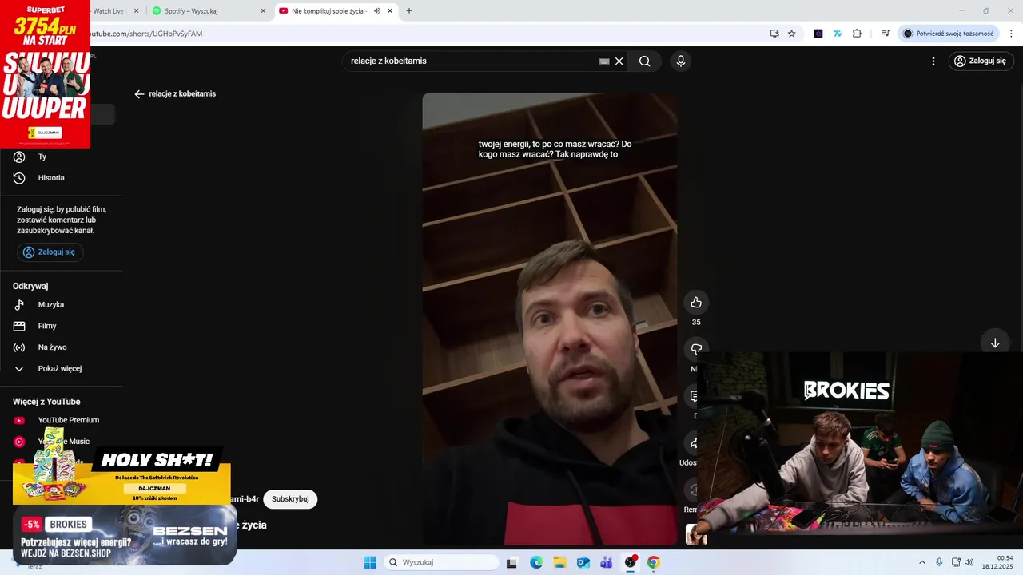Open OBS Studio from the taskbar
The height and width of the screenshot is (575, 1023).
(631, 562)
